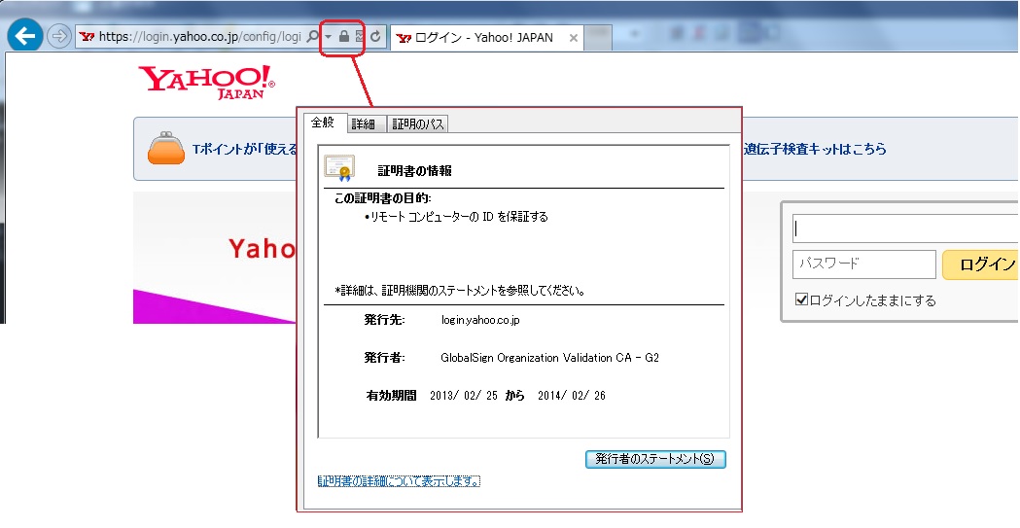Click the パスワード input field
The width and height of the screenshot is (1020, 528).
863,264
